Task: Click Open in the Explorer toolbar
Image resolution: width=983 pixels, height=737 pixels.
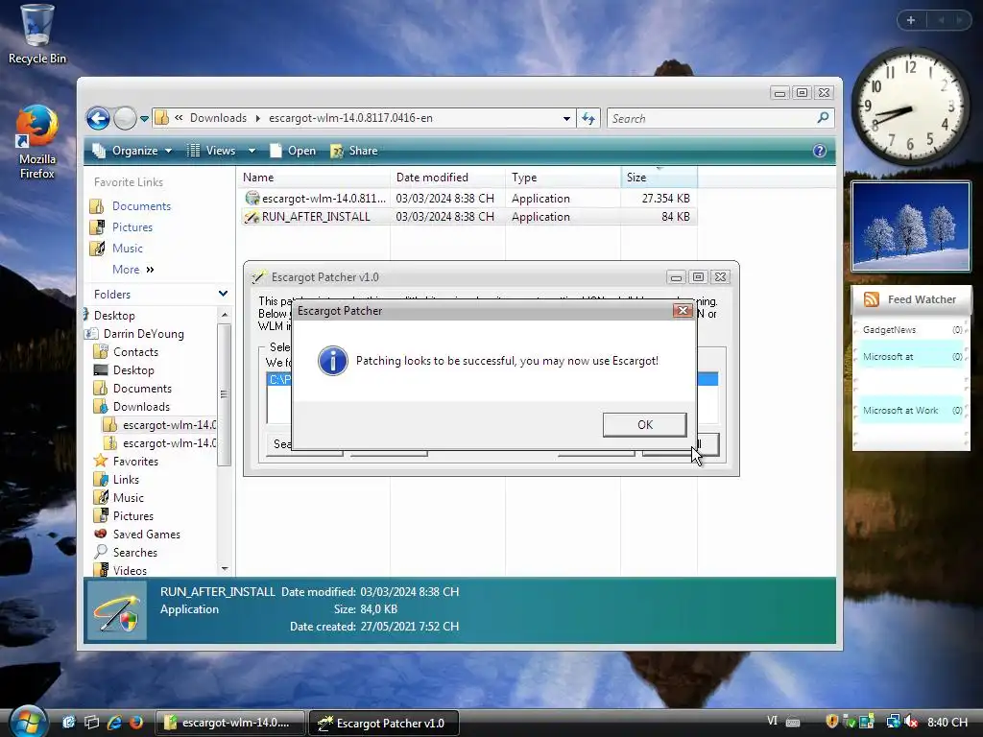Action: click(294, 151)
